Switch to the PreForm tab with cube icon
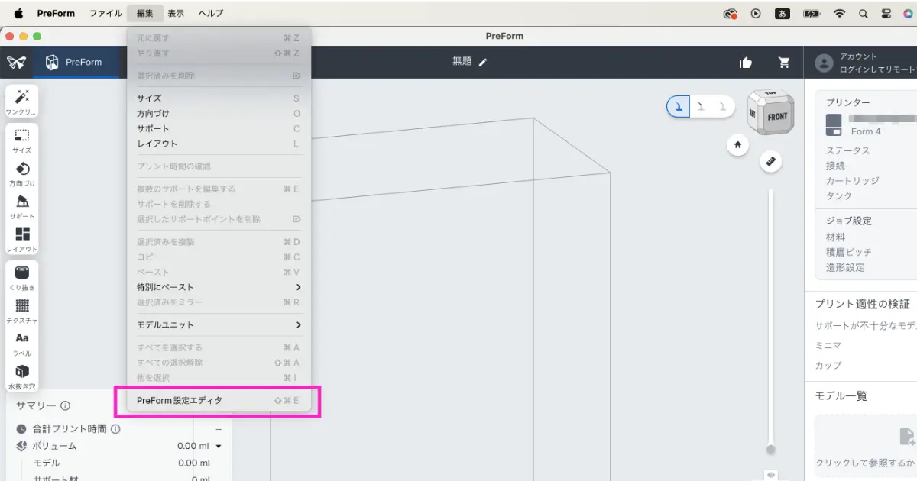The height and width of the screenshot is (481, 917). [74, 62]
